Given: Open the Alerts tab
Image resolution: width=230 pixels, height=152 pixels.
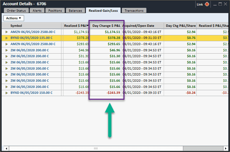Looking at the screenshot, I should click(x=37, y=11).
